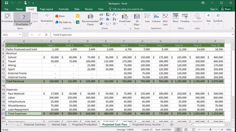Click the Hyperlink icon
Screen dimensions: 236x132
(x=197, y=18)
